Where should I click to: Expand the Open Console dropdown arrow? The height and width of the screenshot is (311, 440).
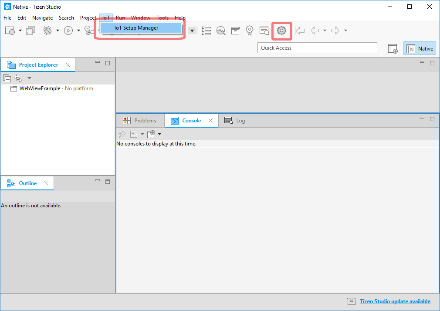159,134
